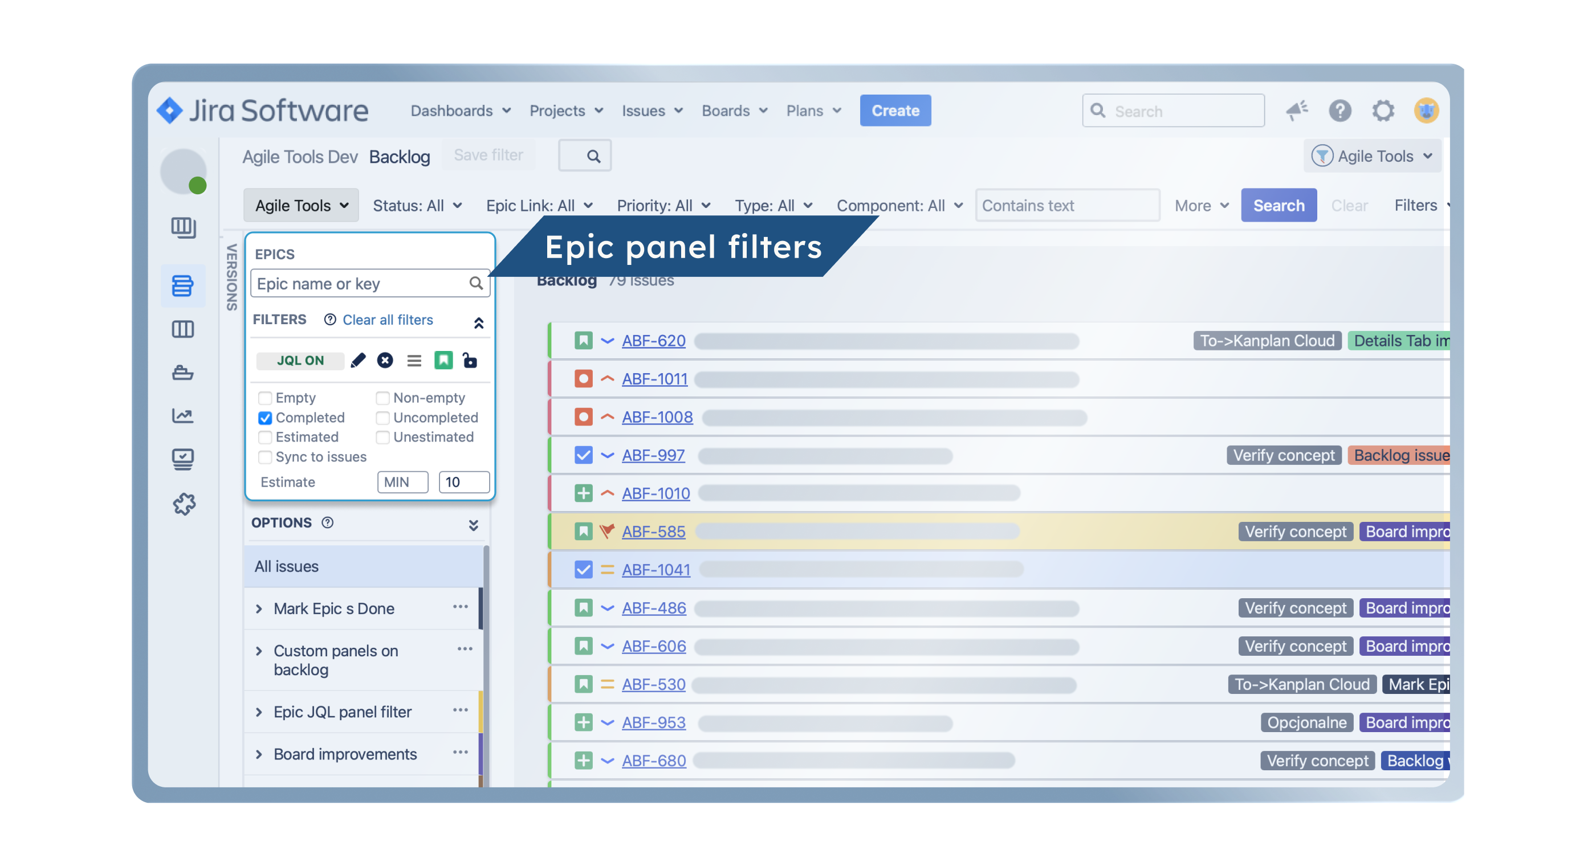Open the Dashboards menu
The height and width of the screenshot is (866, 1596).
[461, 111]
